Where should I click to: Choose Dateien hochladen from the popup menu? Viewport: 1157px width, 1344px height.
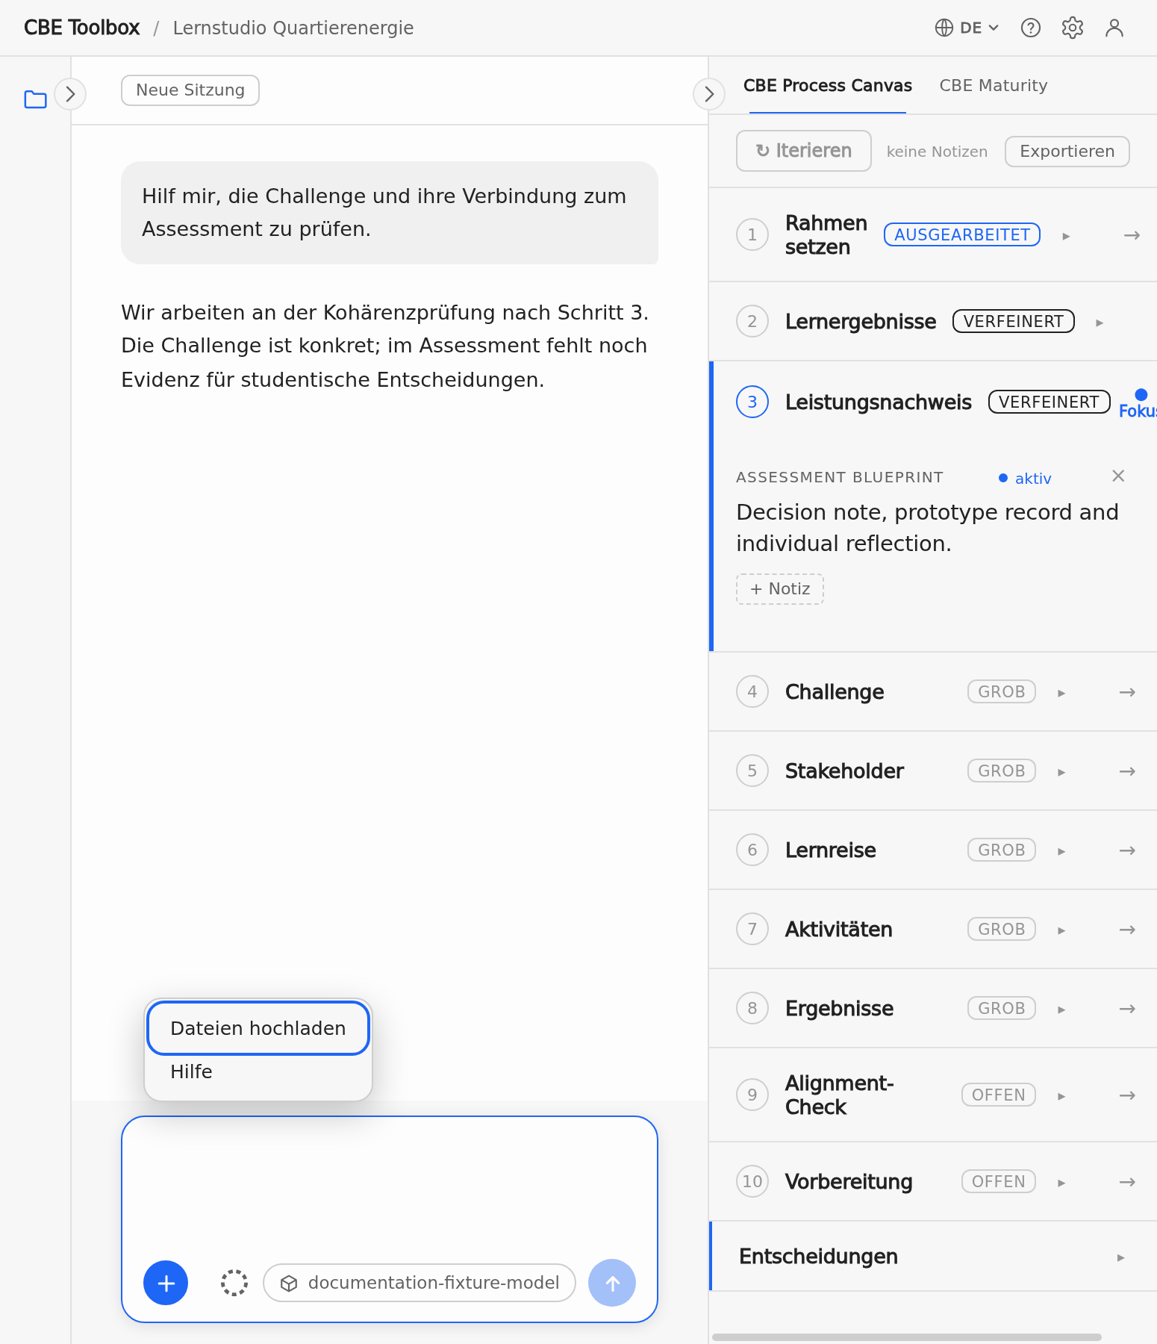[258, 1028]
